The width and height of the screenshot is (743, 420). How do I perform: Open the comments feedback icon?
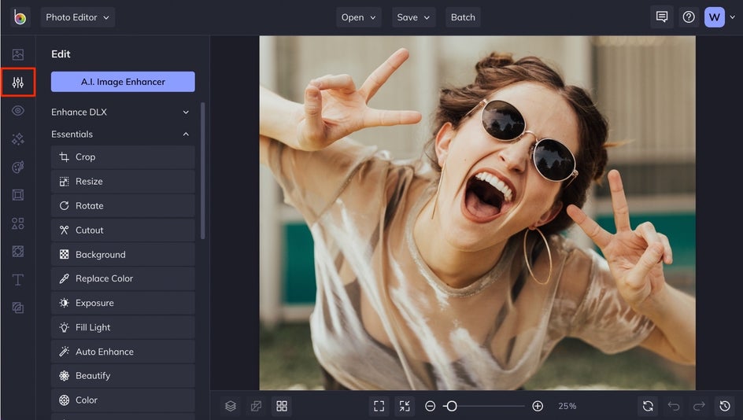[662, 17]
